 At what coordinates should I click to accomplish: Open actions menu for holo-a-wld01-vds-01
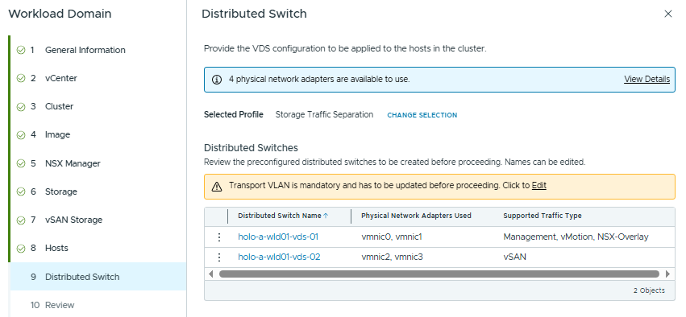(x=219, y=237)
